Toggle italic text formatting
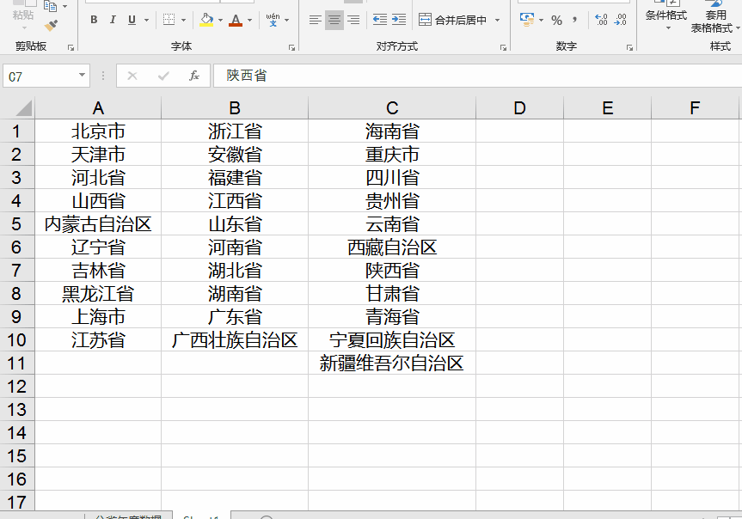 point(113,20)
